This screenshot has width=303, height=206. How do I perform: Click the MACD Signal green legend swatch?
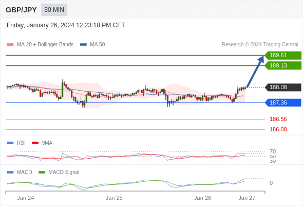[42, 173]
